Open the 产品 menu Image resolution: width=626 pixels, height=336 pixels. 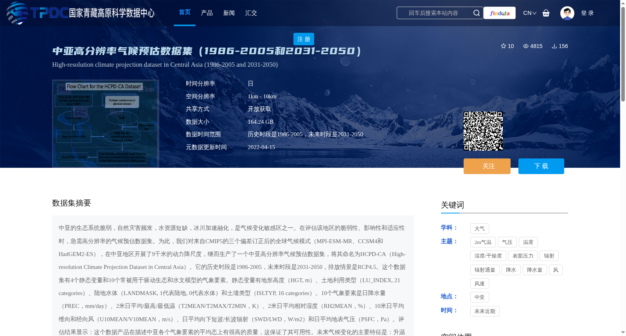pos(207,13)
